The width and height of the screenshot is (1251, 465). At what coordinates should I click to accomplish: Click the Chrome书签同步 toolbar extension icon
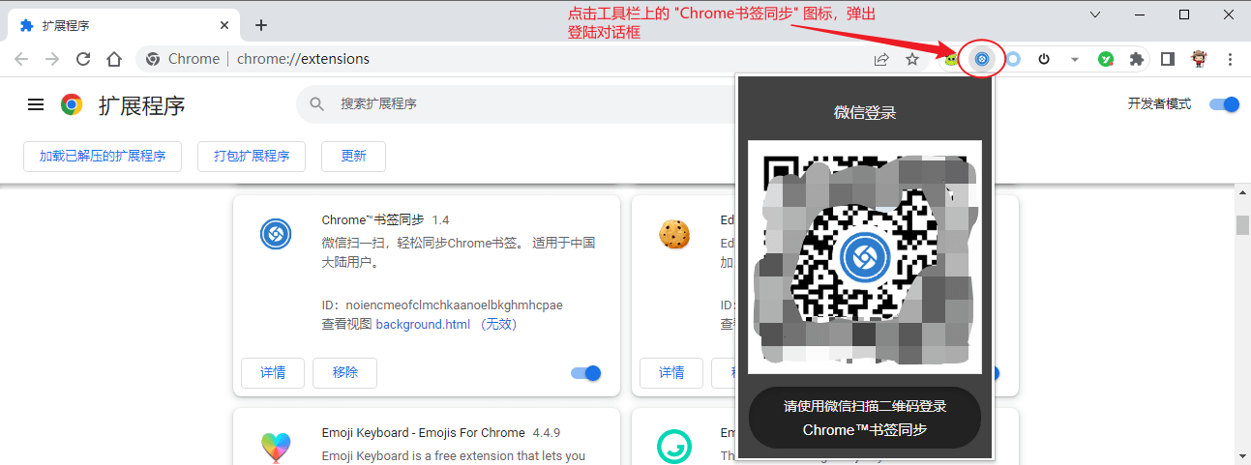pos(981,59)
